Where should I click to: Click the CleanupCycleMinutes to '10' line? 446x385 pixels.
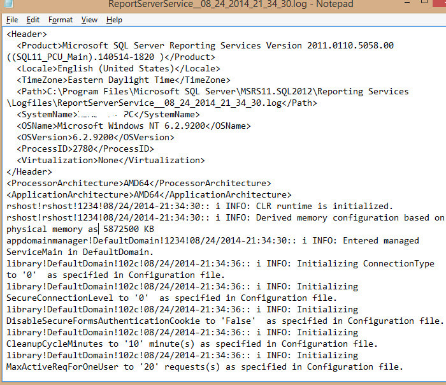coord(192,344)
